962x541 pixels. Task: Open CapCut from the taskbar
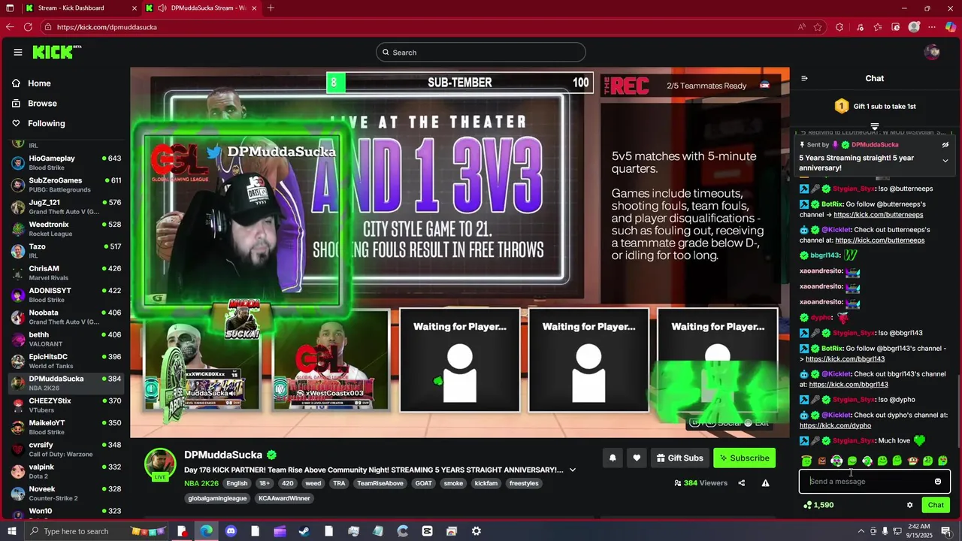(x=427, y=531)
